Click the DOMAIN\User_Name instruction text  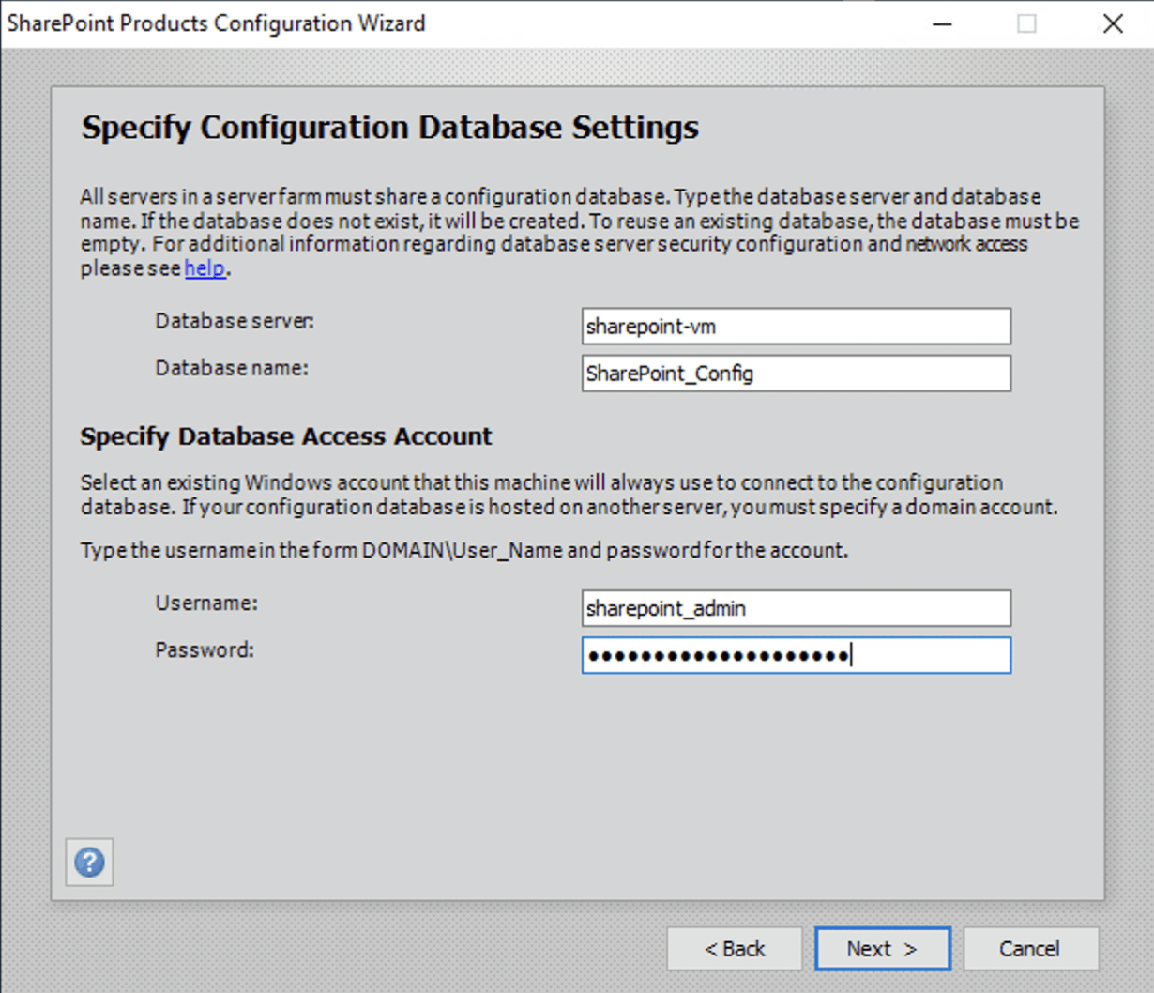[x=463, y=550]
